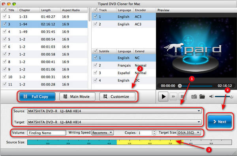
Task: Select length cell 00:01:03
Action: coord(48,47)
